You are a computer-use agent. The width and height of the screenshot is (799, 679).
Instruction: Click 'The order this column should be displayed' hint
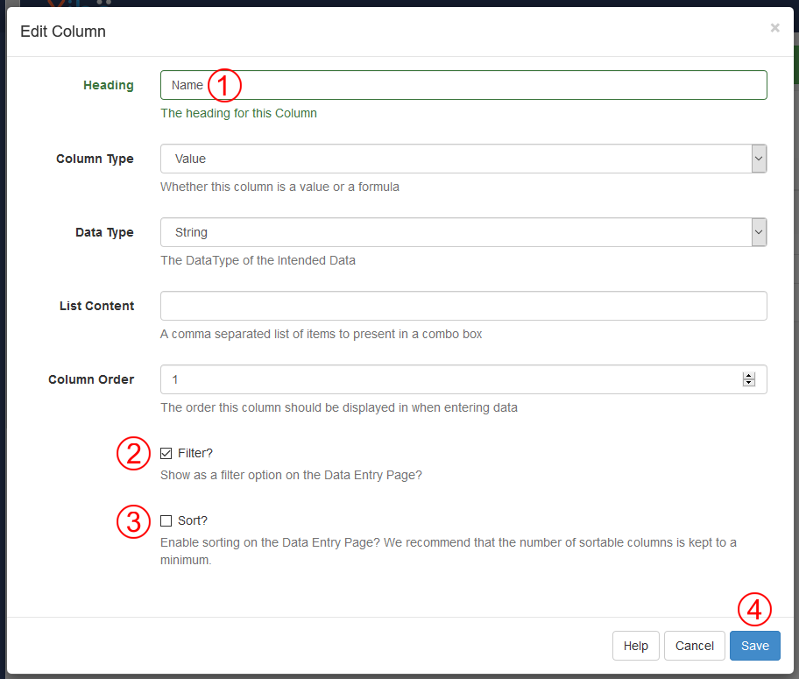click(339, 407)
